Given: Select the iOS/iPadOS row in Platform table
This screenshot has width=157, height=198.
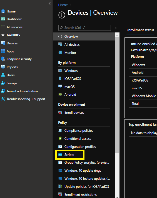Looking at the screenshot, I should click(x=143, y=80).
